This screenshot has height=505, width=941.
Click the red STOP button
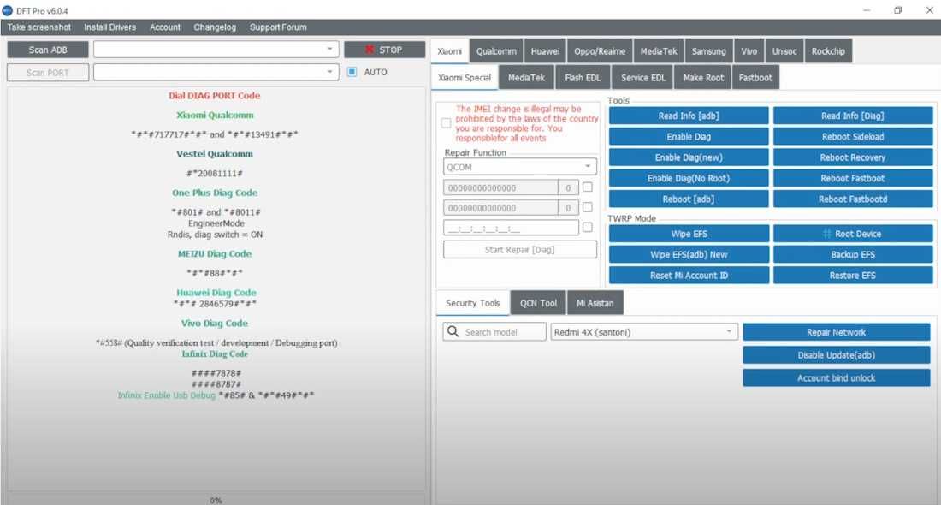(x=384, y=50)
